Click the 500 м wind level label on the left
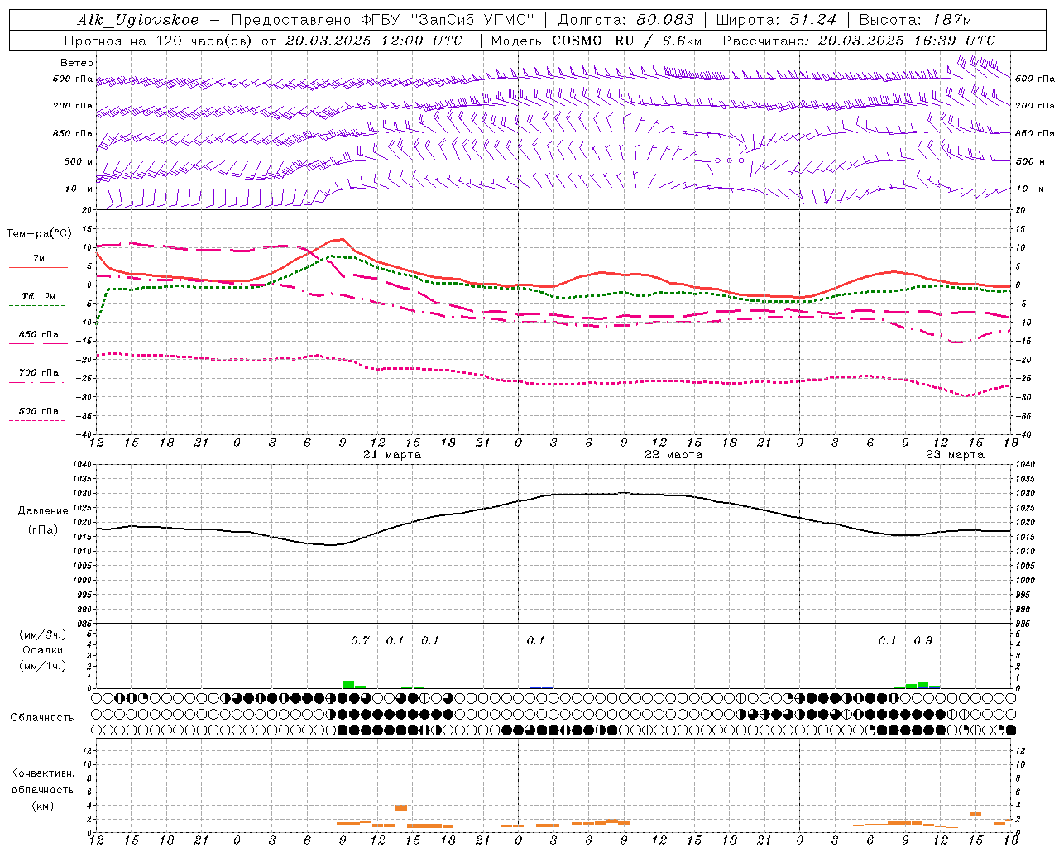Viewport: 1059px width, 847px height. pyautogui.click(x=79, y=161)
